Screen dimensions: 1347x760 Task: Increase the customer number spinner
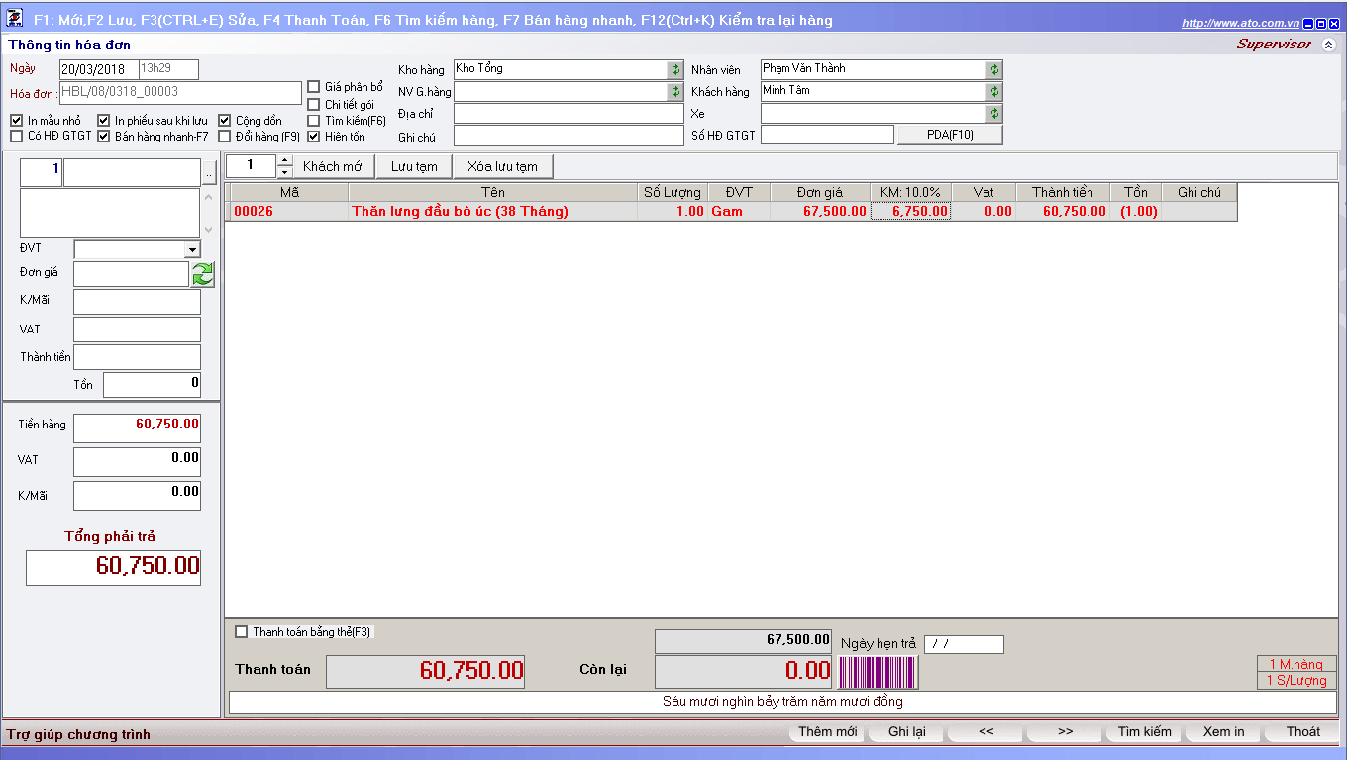[286, 161]
